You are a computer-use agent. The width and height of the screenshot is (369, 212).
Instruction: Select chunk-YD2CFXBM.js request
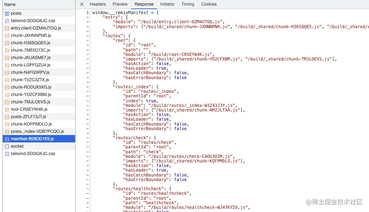[39, 95]
